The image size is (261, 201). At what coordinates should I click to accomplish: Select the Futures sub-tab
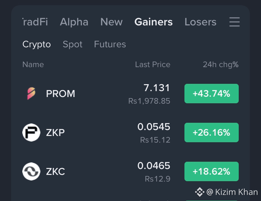click(x=110, y=44)
